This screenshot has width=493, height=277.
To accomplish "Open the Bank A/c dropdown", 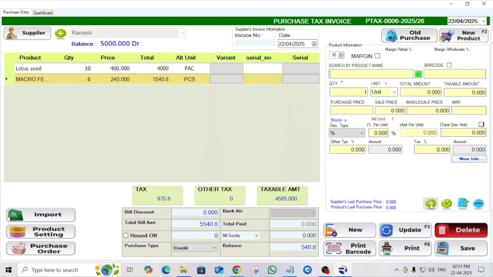I will (x=312, y=213).
